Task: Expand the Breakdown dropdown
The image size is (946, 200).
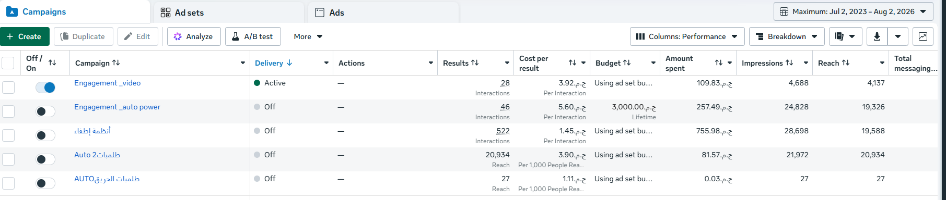Action: pos(787,36)
